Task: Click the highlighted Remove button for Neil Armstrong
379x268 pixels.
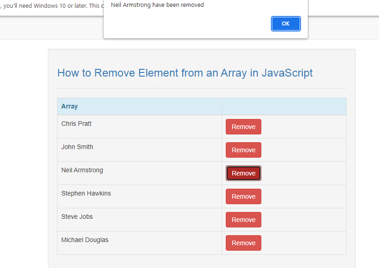Action: 244,173
